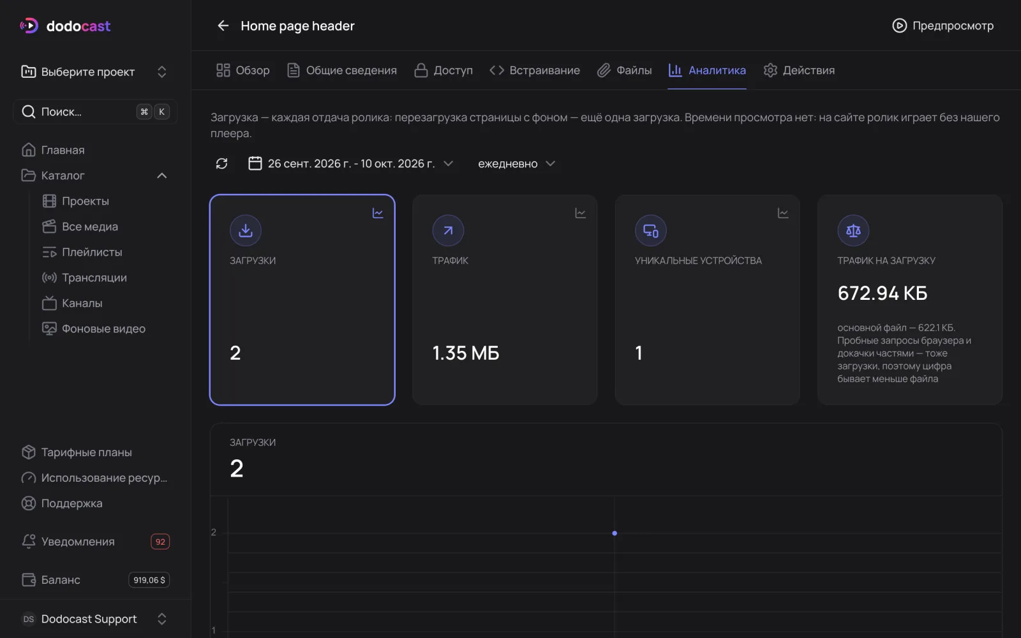
Task: Go back using the arrow next to Home page header
Action: (x=223, y=26)
